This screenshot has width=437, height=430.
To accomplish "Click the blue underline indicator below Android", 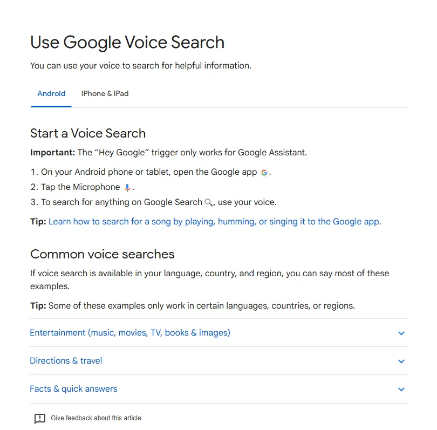I will tap(51, 106).
